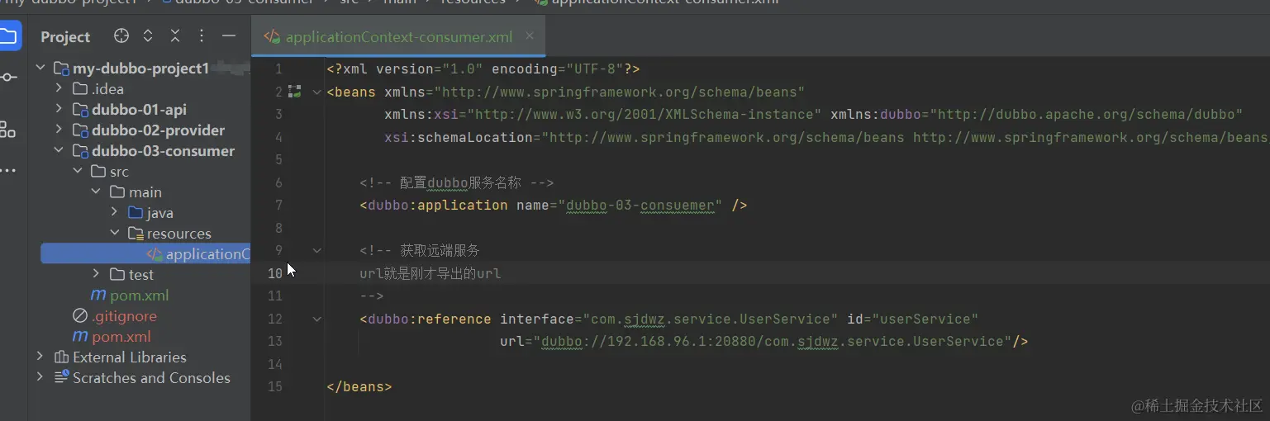Collapse the dubbo-03-consumer module chevron
Screen dimensions: 1270x421
click(59, 150)
